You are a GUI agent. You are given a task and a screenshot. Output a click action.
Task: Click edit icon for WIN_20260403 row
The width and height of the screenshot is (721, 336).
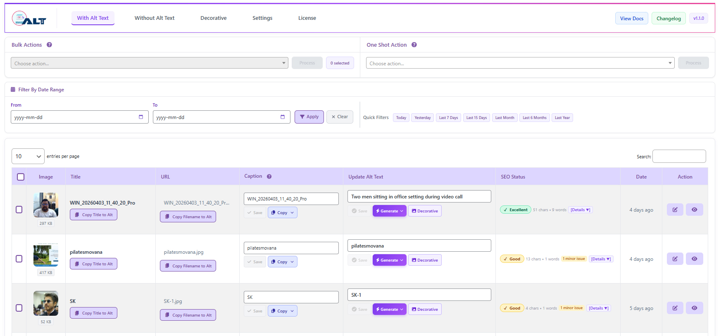pyautogui.click(x=675, y=210)
